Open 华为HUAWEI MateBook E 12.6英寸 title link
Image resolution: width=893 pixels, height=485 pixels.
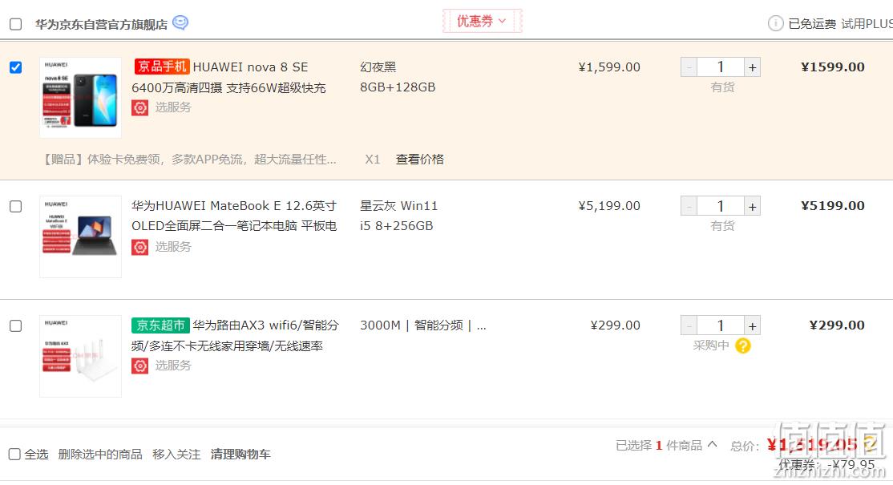coord(234,216)
